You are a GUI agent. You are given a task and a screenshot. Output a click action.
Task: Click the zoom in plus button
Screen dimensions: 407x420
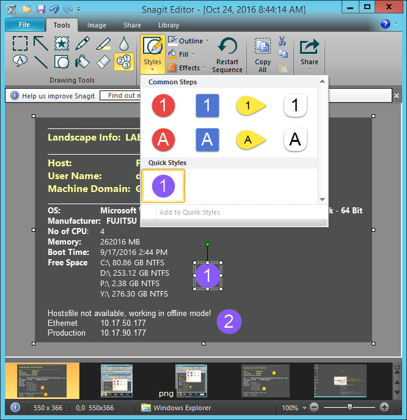coord(384,407)
